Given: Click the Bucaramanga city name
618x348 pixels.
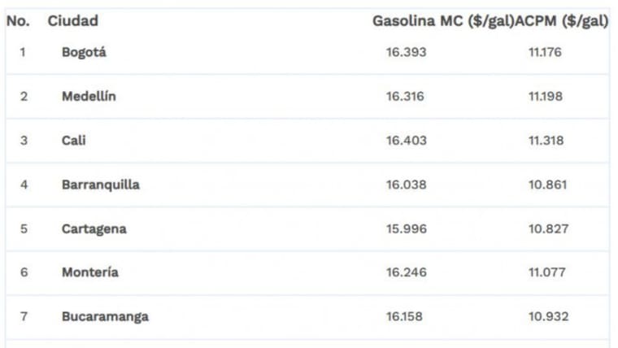Looking at the screenshot, I should point(105,316).
